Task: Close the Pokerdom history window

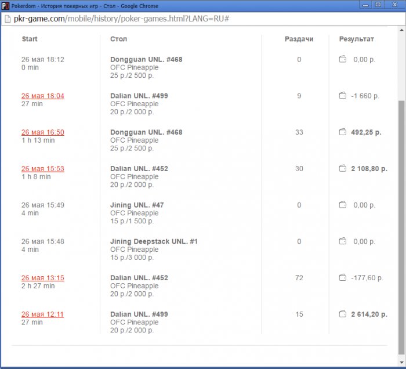Action: (394, 5)
